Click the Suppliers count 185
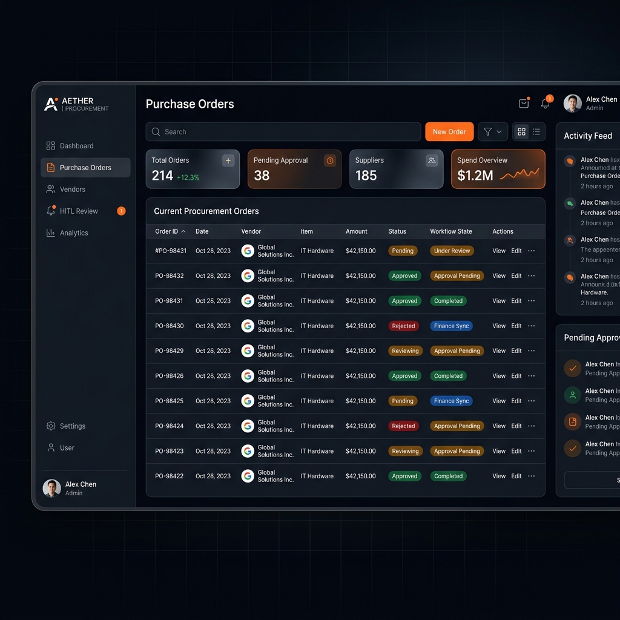 pos(366,176)
